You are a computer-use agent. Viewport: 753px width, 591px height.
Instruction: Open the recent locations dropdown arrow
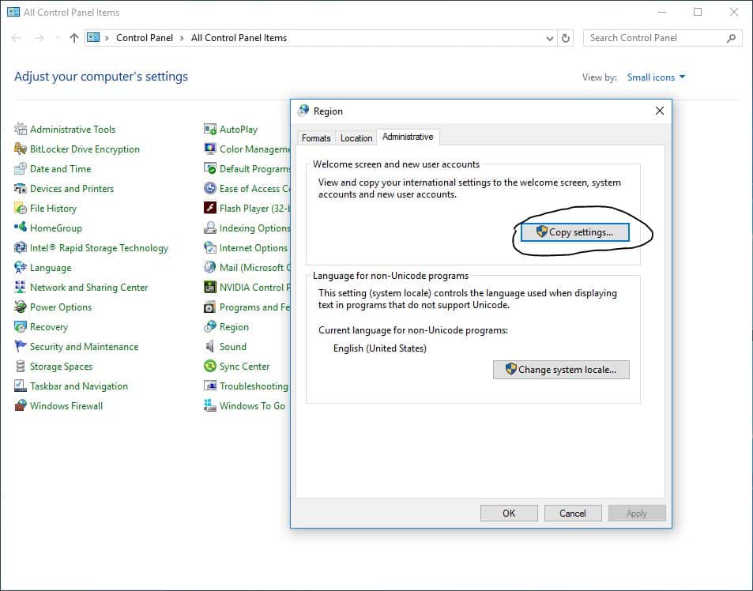(58, 38)
